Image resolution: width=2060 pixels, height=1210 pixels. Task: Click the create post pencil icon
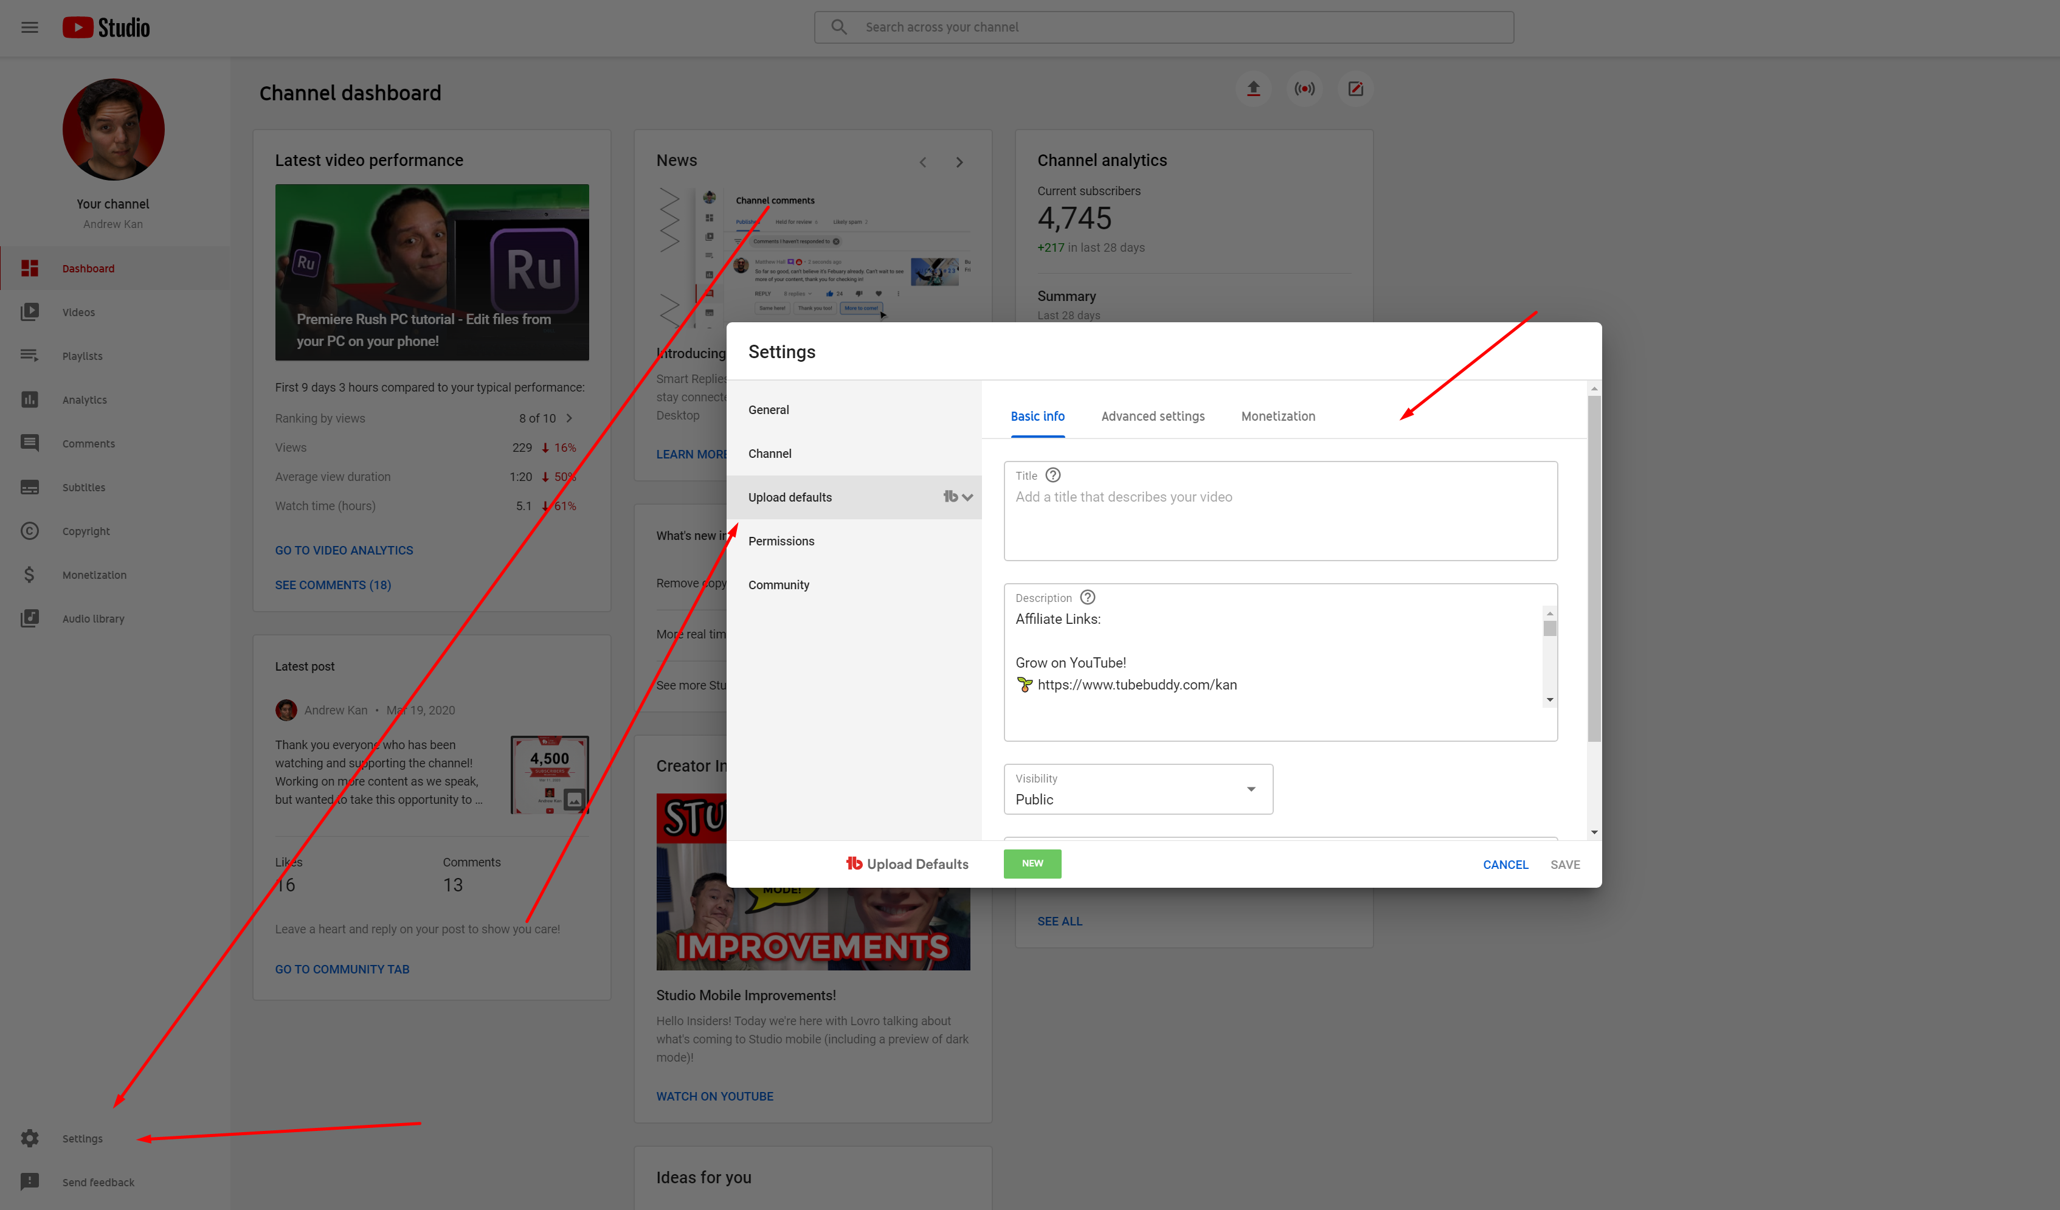click(x=1355, y=88)
